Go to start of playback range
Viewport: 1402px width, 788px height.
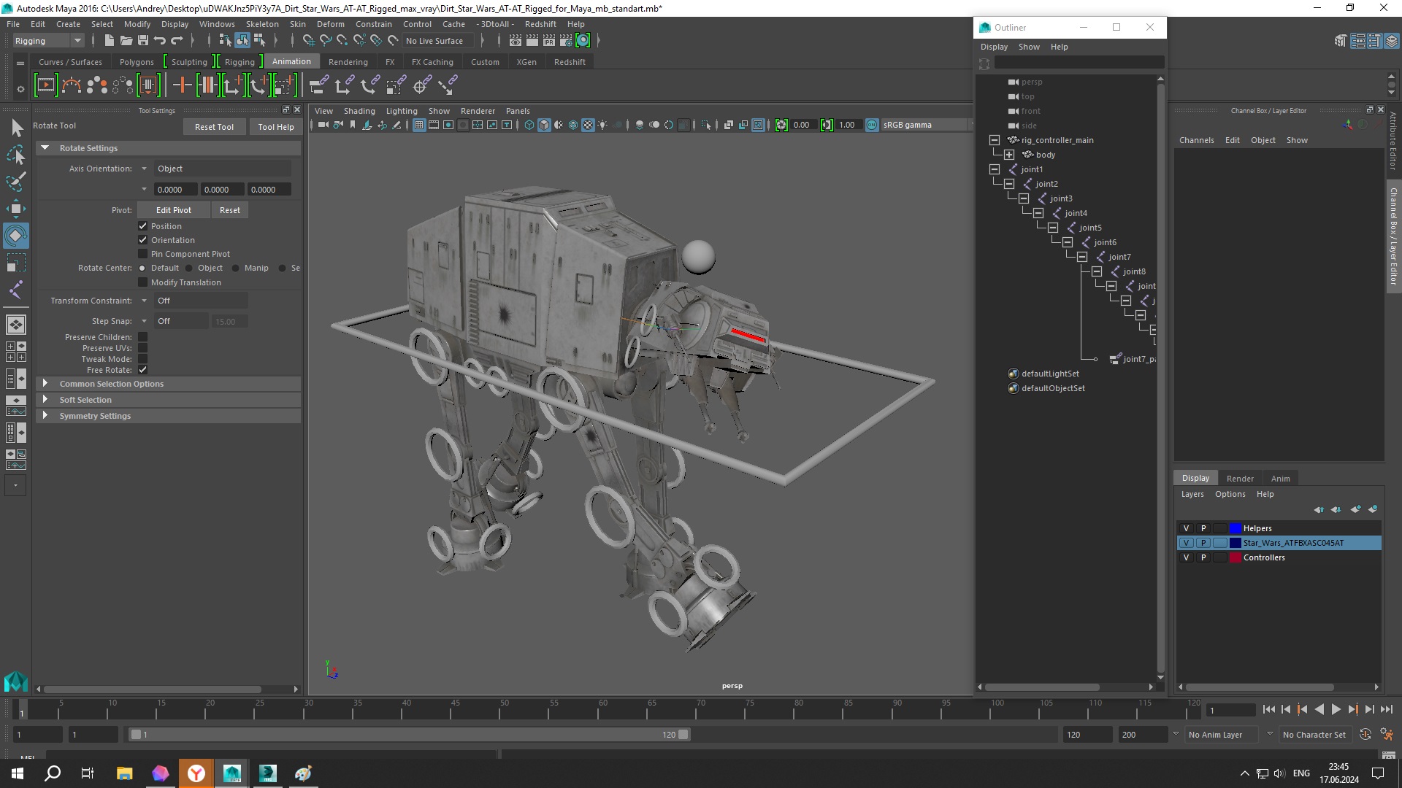tap(1268, 709)
